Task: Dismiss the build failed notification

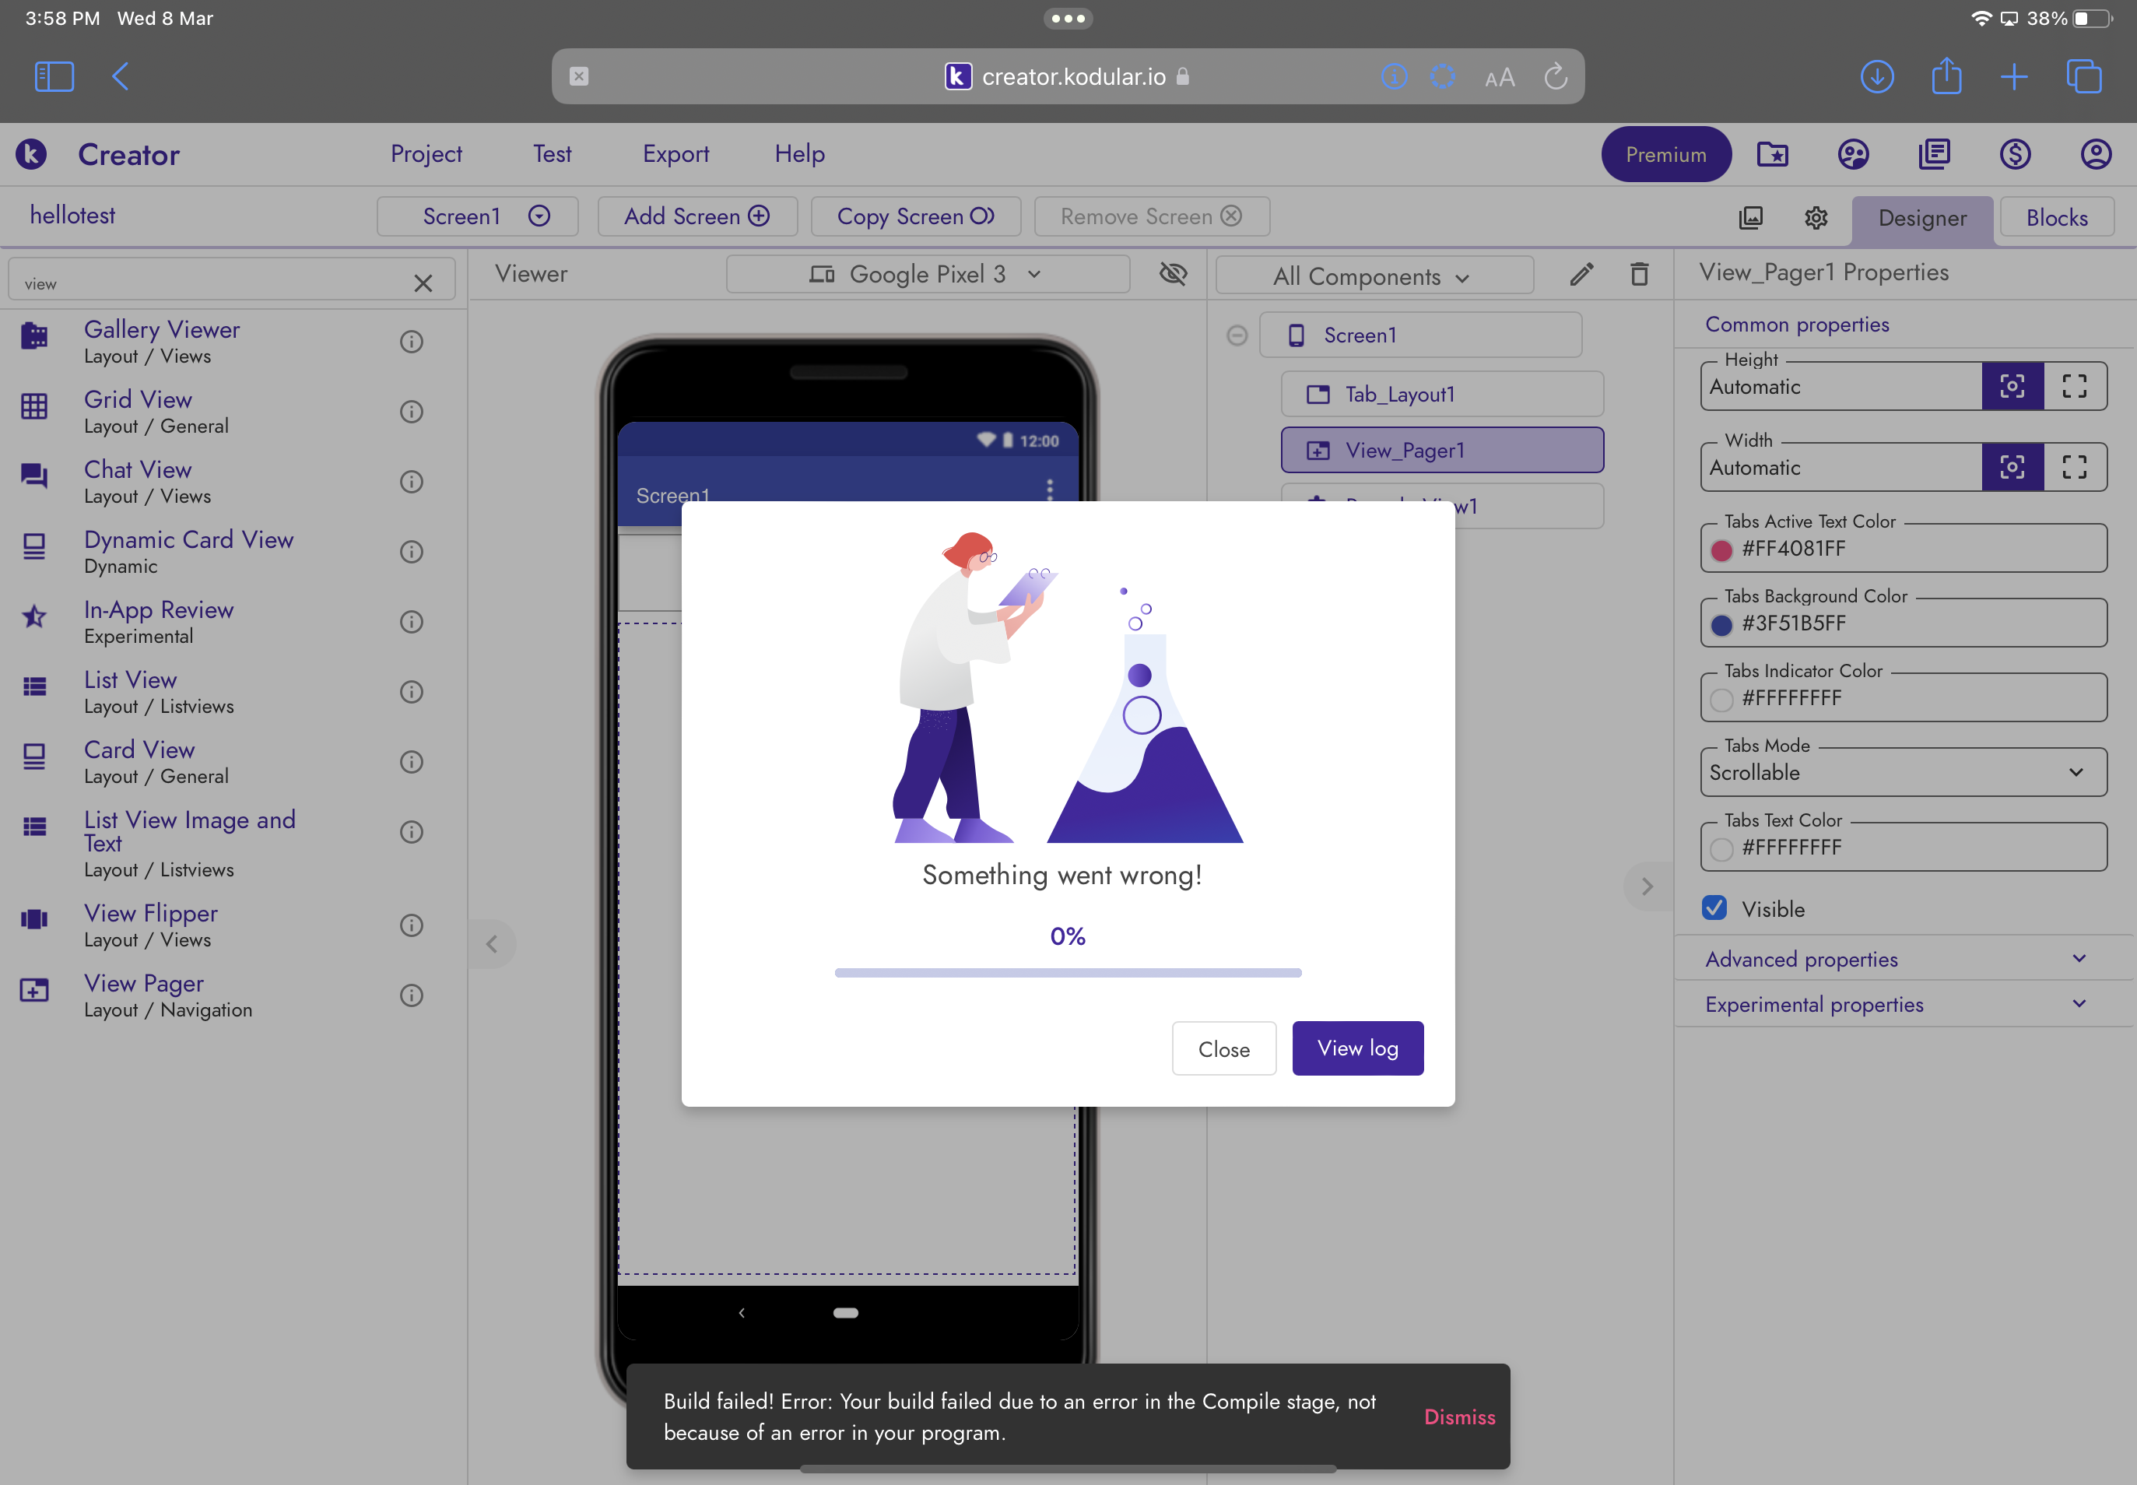Action: tap(1459, 1417)
